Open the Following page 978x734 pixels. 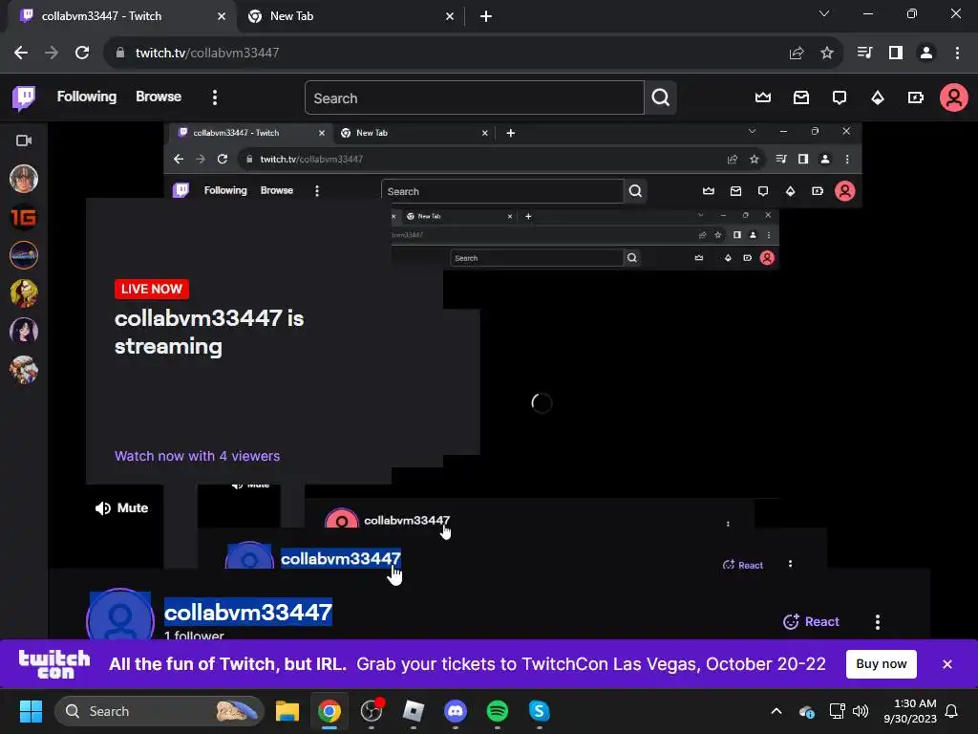(x=87, y=97)
